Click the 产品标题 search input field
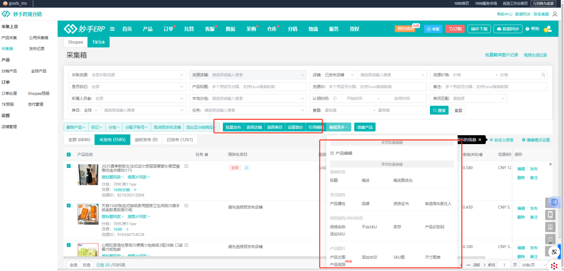 coord(257,86)
